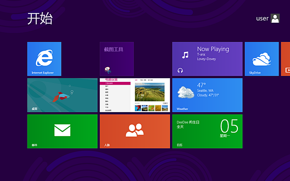The image size is (290, 181).
Task: Open the 邮件 Mail tile
Action: (63, 131)
